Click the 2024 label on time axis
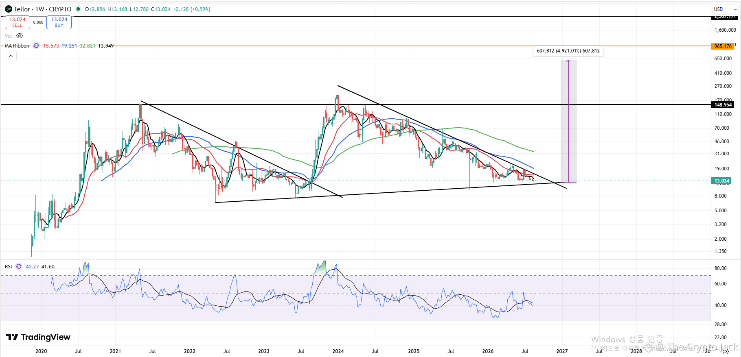Screen dimensions: 741x357 [x=338, y=351]
